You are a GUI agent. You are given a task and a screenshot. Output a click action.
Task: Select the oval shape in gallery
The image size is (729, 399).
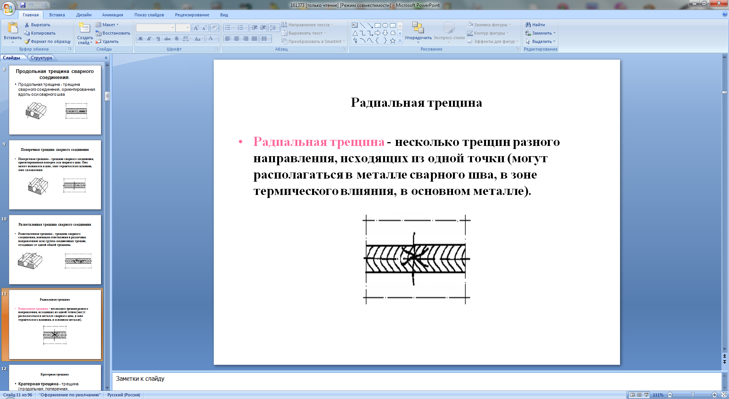385,25
